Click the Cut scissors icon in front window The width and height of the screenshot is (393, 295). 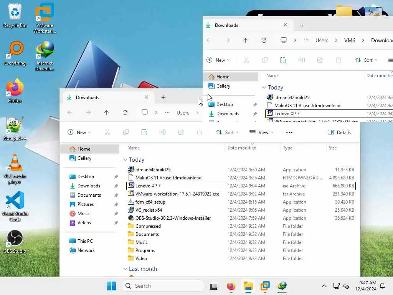pyautogui.click(x=107, y=132)
